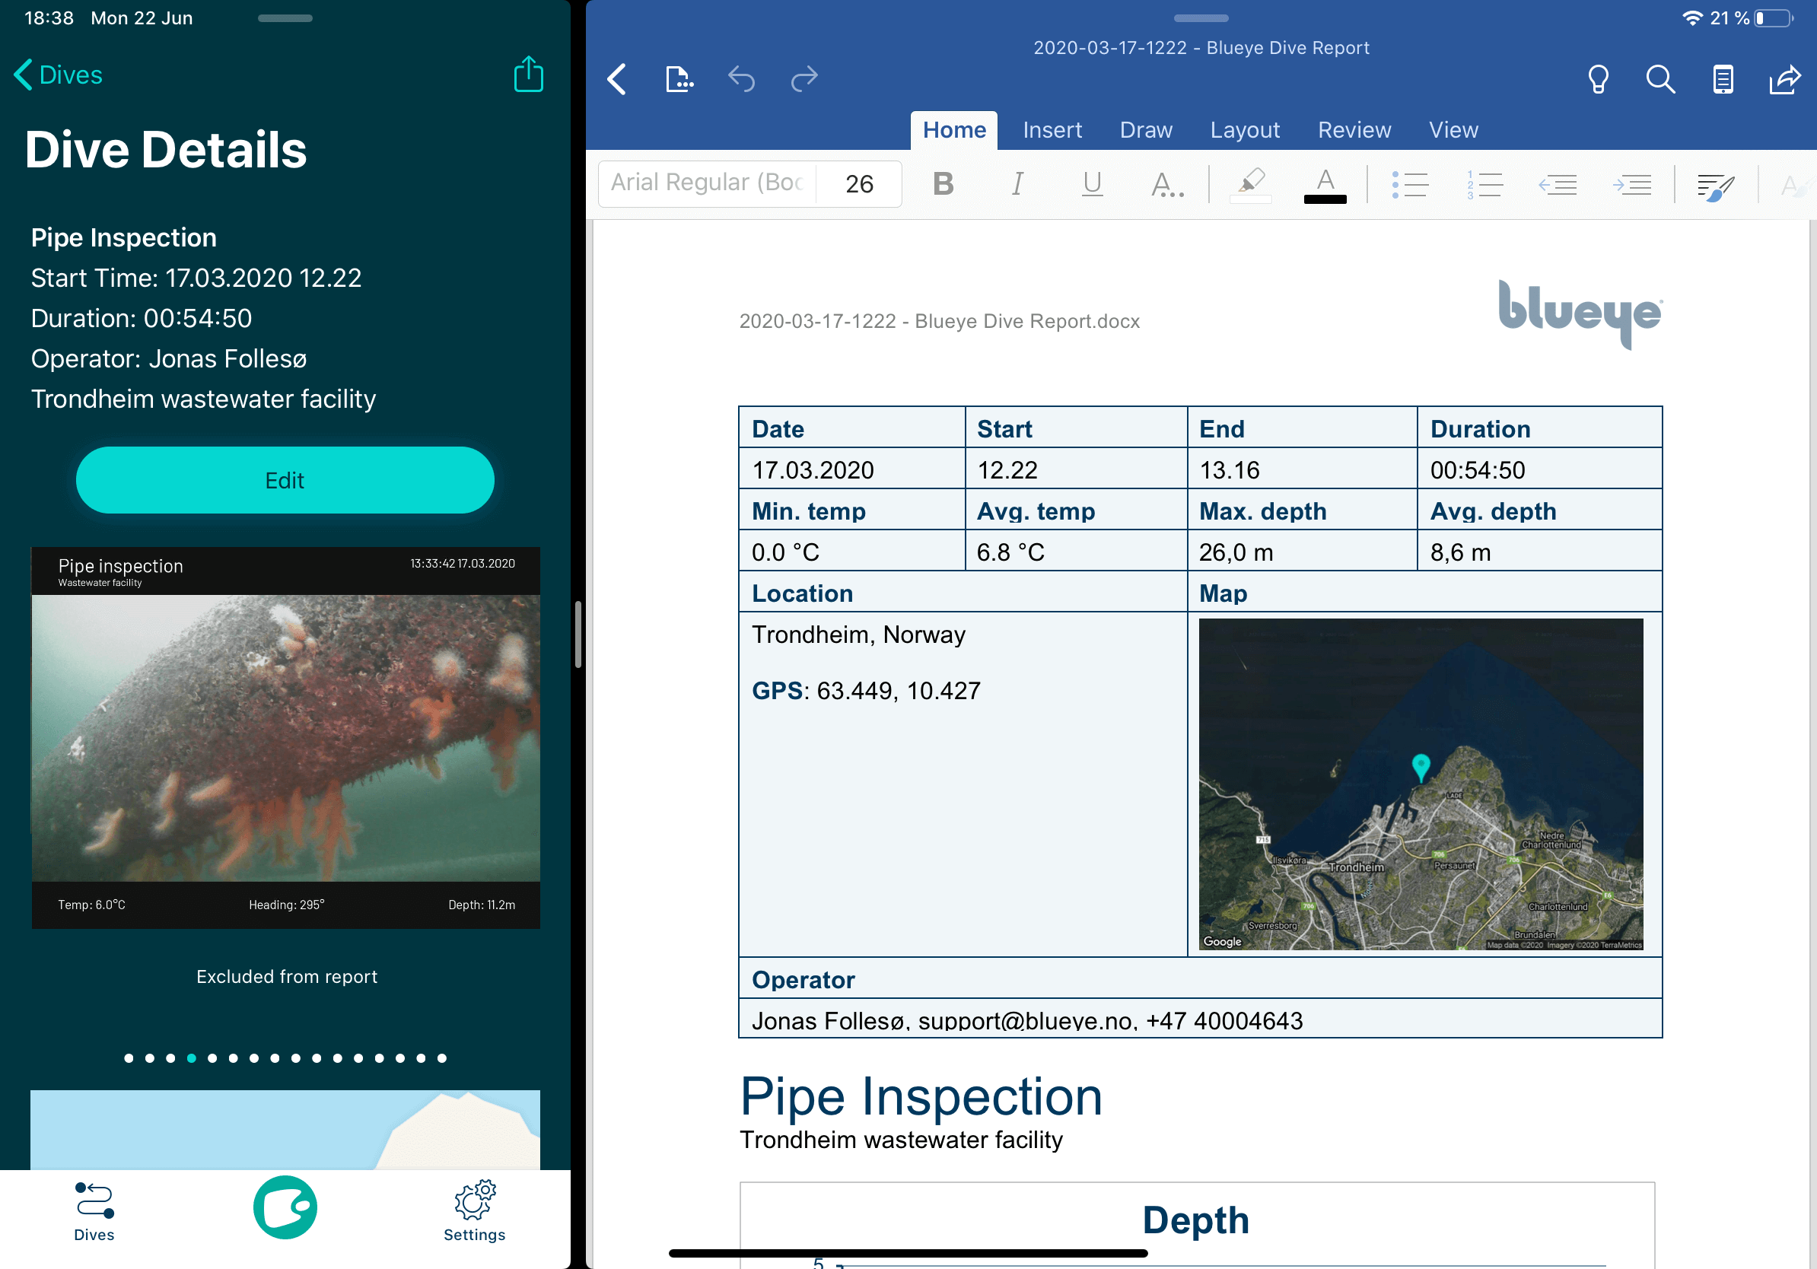The height and width of the screenshot is (1269, 1817).
Task: Share the Word document
Action: [1784, 79]
